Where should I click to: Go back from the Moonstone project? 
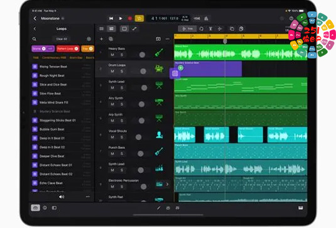tap(35, 18)
